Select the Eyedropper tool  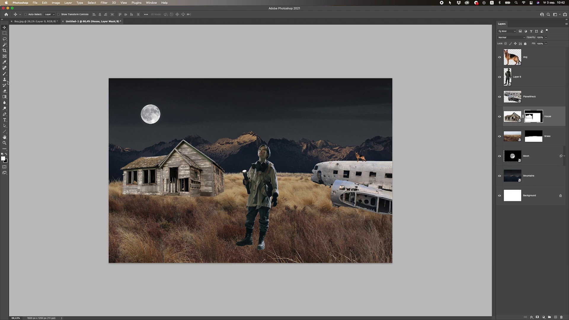(4, 62)
